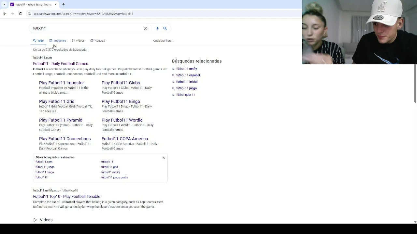
Task: Click related search futbol 11 inicial
Action: coord(187,82)
